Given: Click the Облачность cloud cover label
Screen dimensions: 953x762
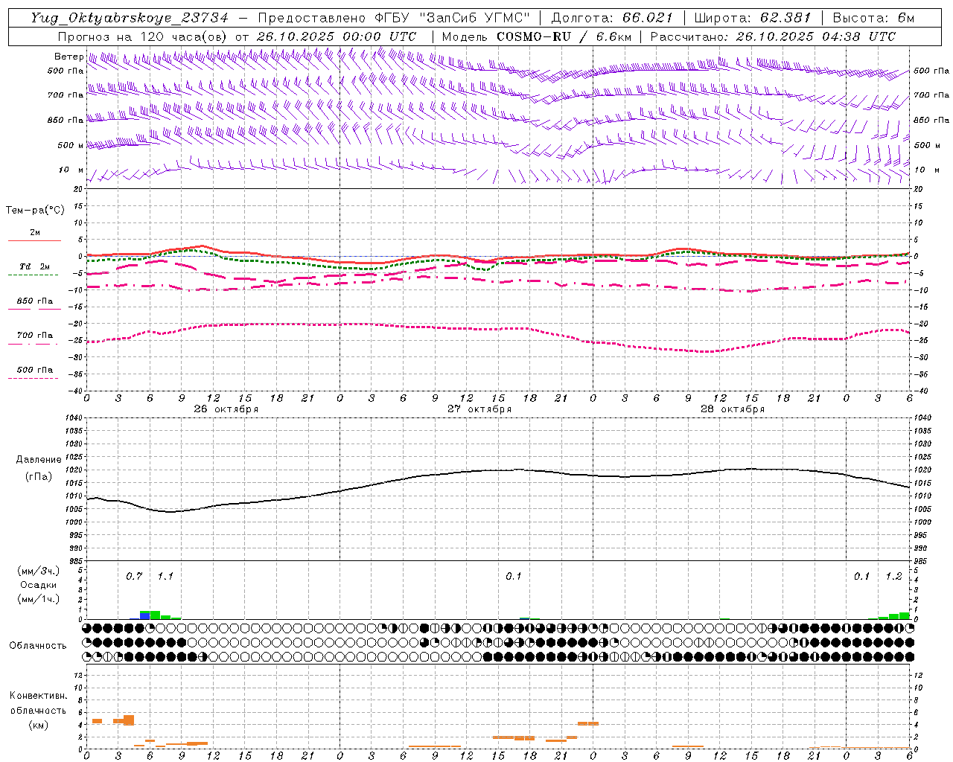Looking at the screenshot, I should click(x=38, y=645).
